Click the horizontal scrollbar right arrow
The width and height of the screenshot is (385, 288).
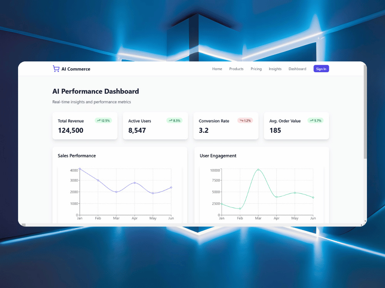362,225
